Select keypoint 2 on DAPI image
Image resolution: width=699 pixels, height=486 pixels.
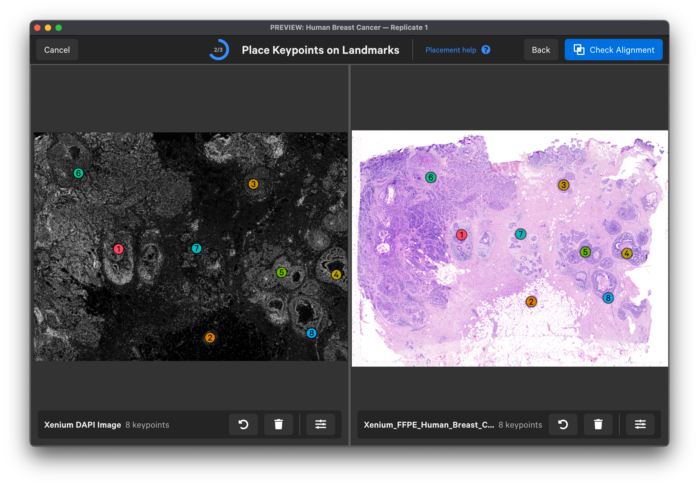point(210,338)
